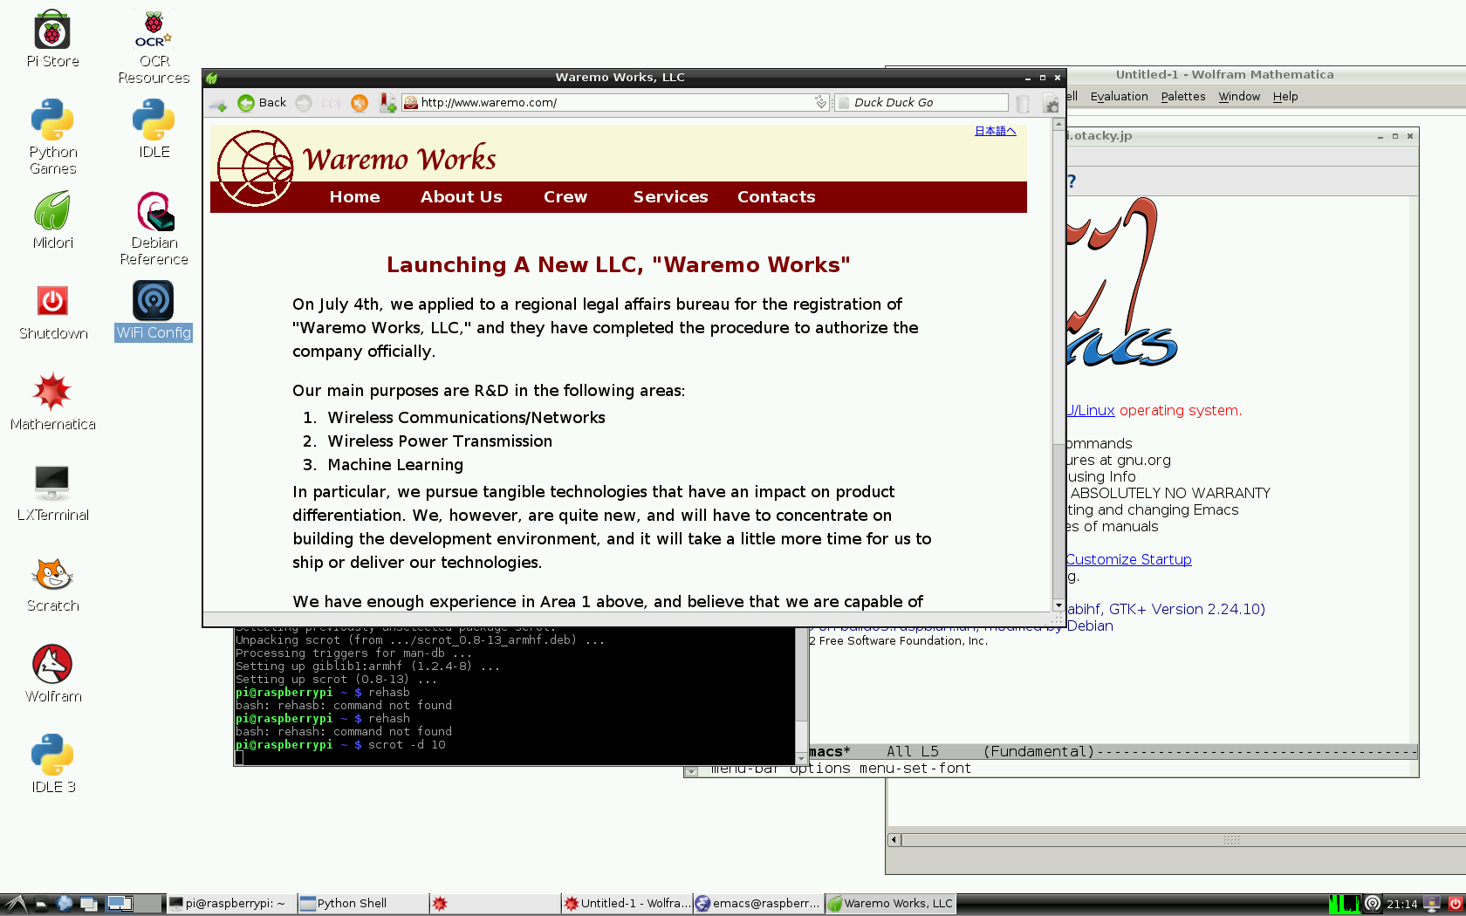Click the green CPU usage monitor

click(x=1345, y=904)
